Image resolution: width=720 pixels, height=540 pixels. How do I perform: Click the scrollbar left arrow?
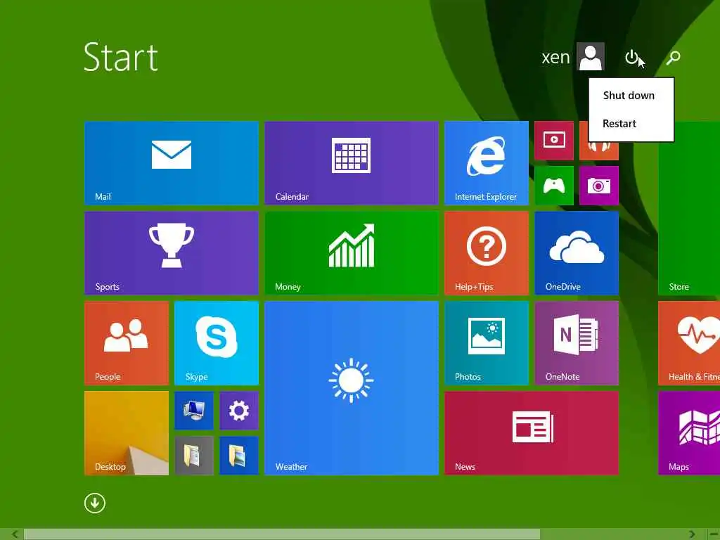coord(15,534)
